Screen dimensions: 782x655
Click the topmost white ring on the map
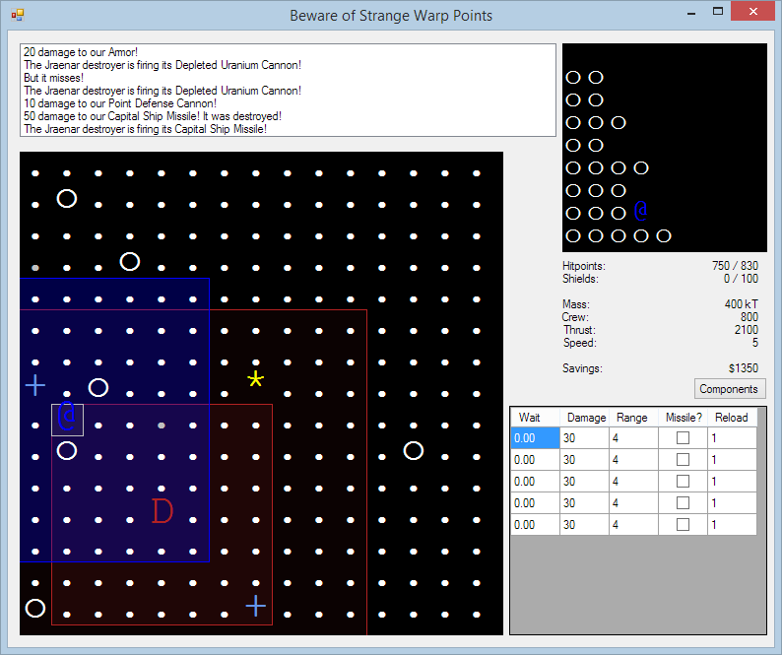point(67,199)
